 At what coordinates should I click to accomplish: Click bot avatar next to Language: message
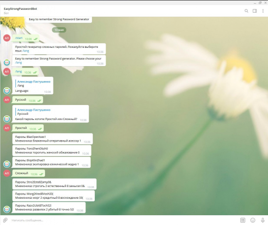7,91
